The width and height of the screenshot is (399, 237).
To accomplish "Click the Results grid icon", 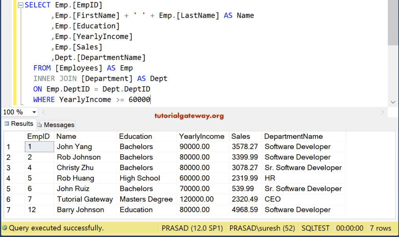I will click(6, 124).
